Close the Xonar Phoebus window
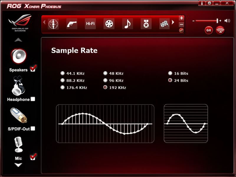The height and width of the screenshot is (177, 236). pos(227,3)
